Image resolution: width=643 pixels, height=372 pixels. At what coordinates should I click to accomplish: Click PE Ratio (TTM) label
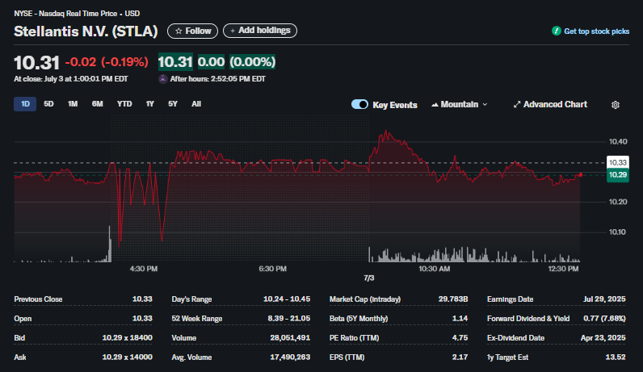[354, 337]
